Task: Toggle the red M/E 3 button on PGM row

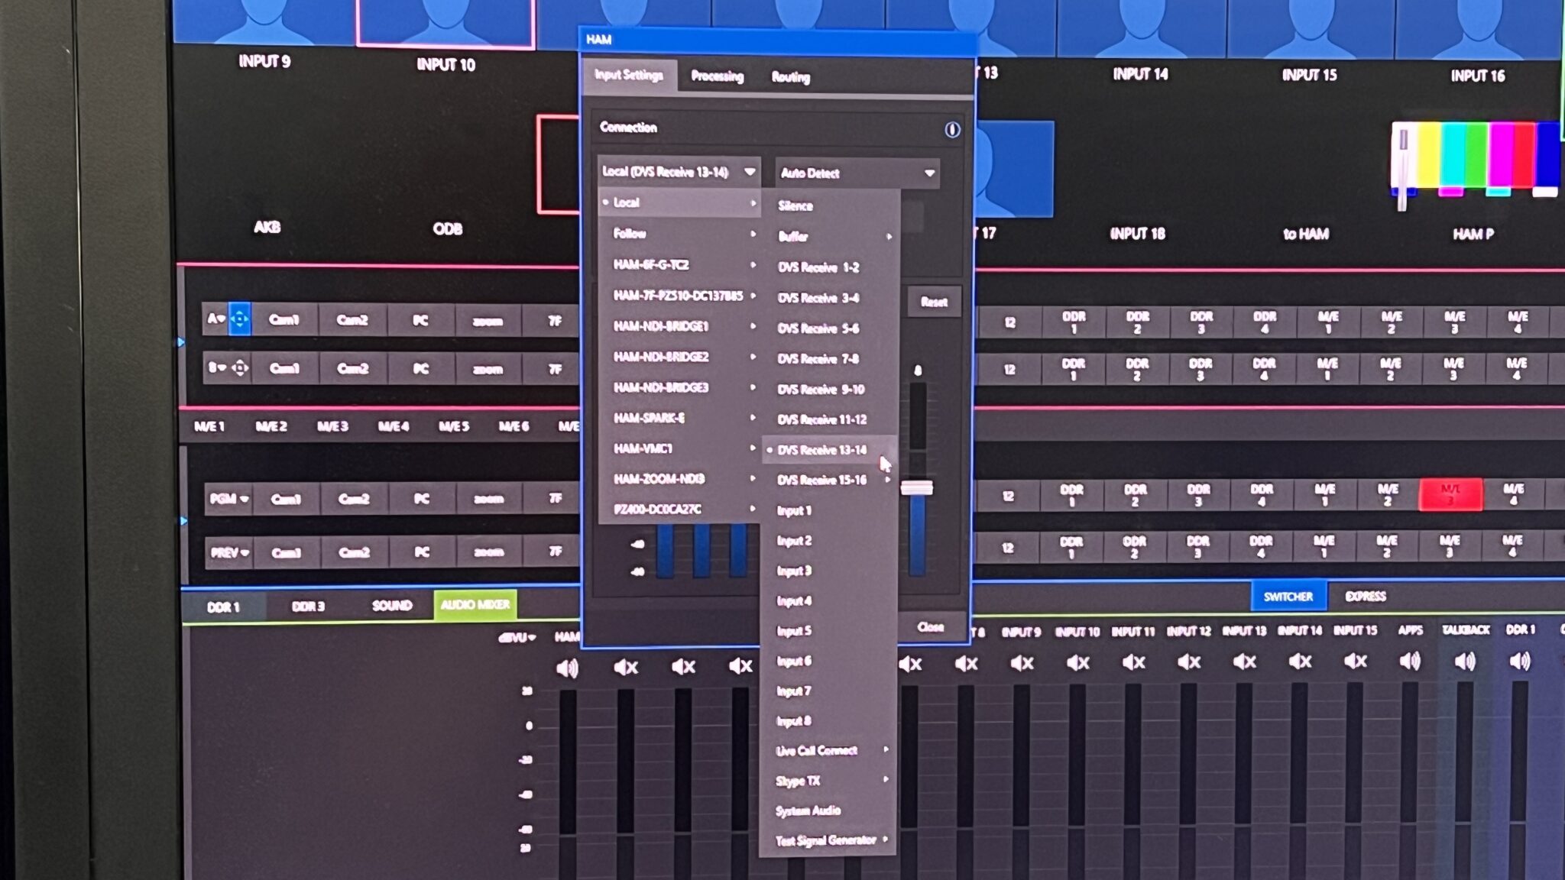Action: pos(1450,493)
